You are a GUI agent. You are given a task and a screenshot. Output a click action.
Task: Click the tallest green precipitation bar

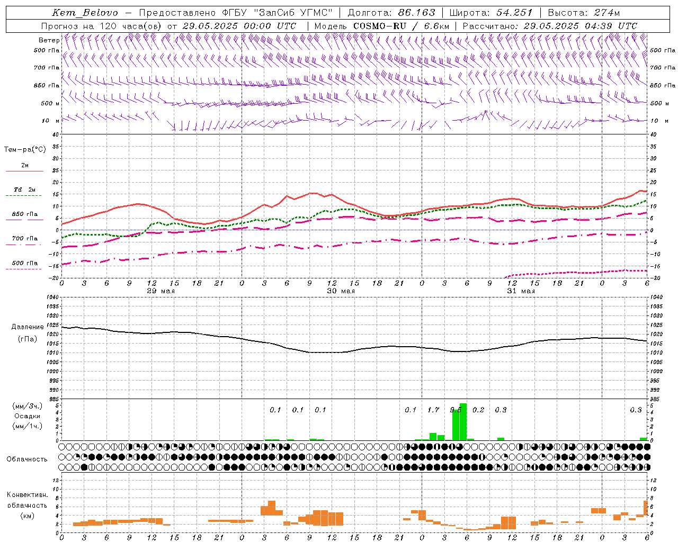coord(463,422)
